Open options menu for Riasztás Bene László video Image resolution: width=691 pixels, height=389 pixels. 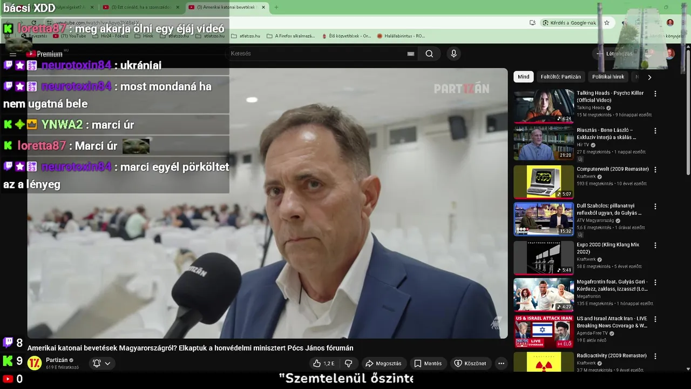(655, 131)
